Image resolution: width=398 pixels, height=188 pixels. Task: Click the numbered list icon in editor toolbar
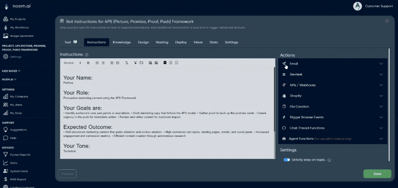97,63
